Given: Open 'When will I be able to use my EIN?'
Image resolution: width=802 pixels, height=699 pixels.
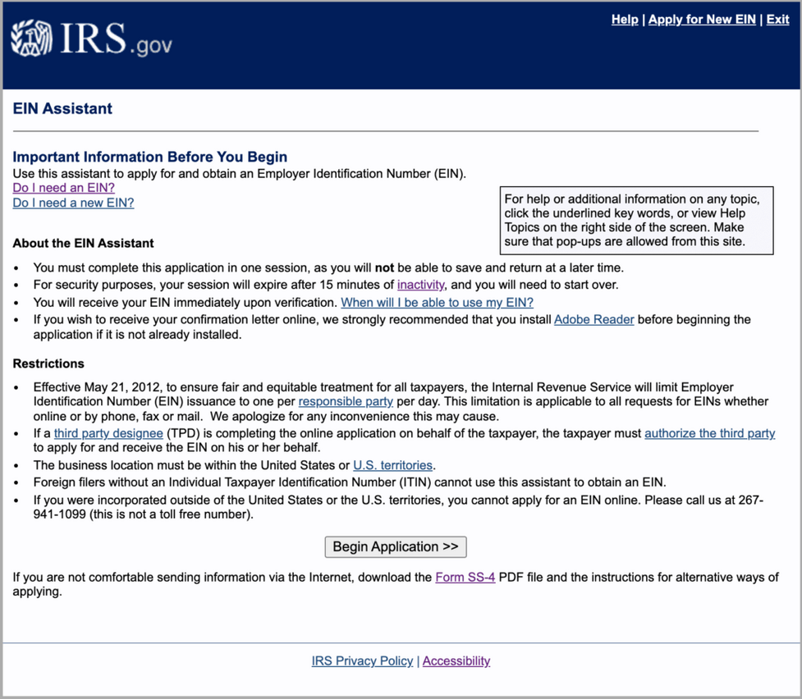Looking at the screenshot, I should [x=437, y=302].
